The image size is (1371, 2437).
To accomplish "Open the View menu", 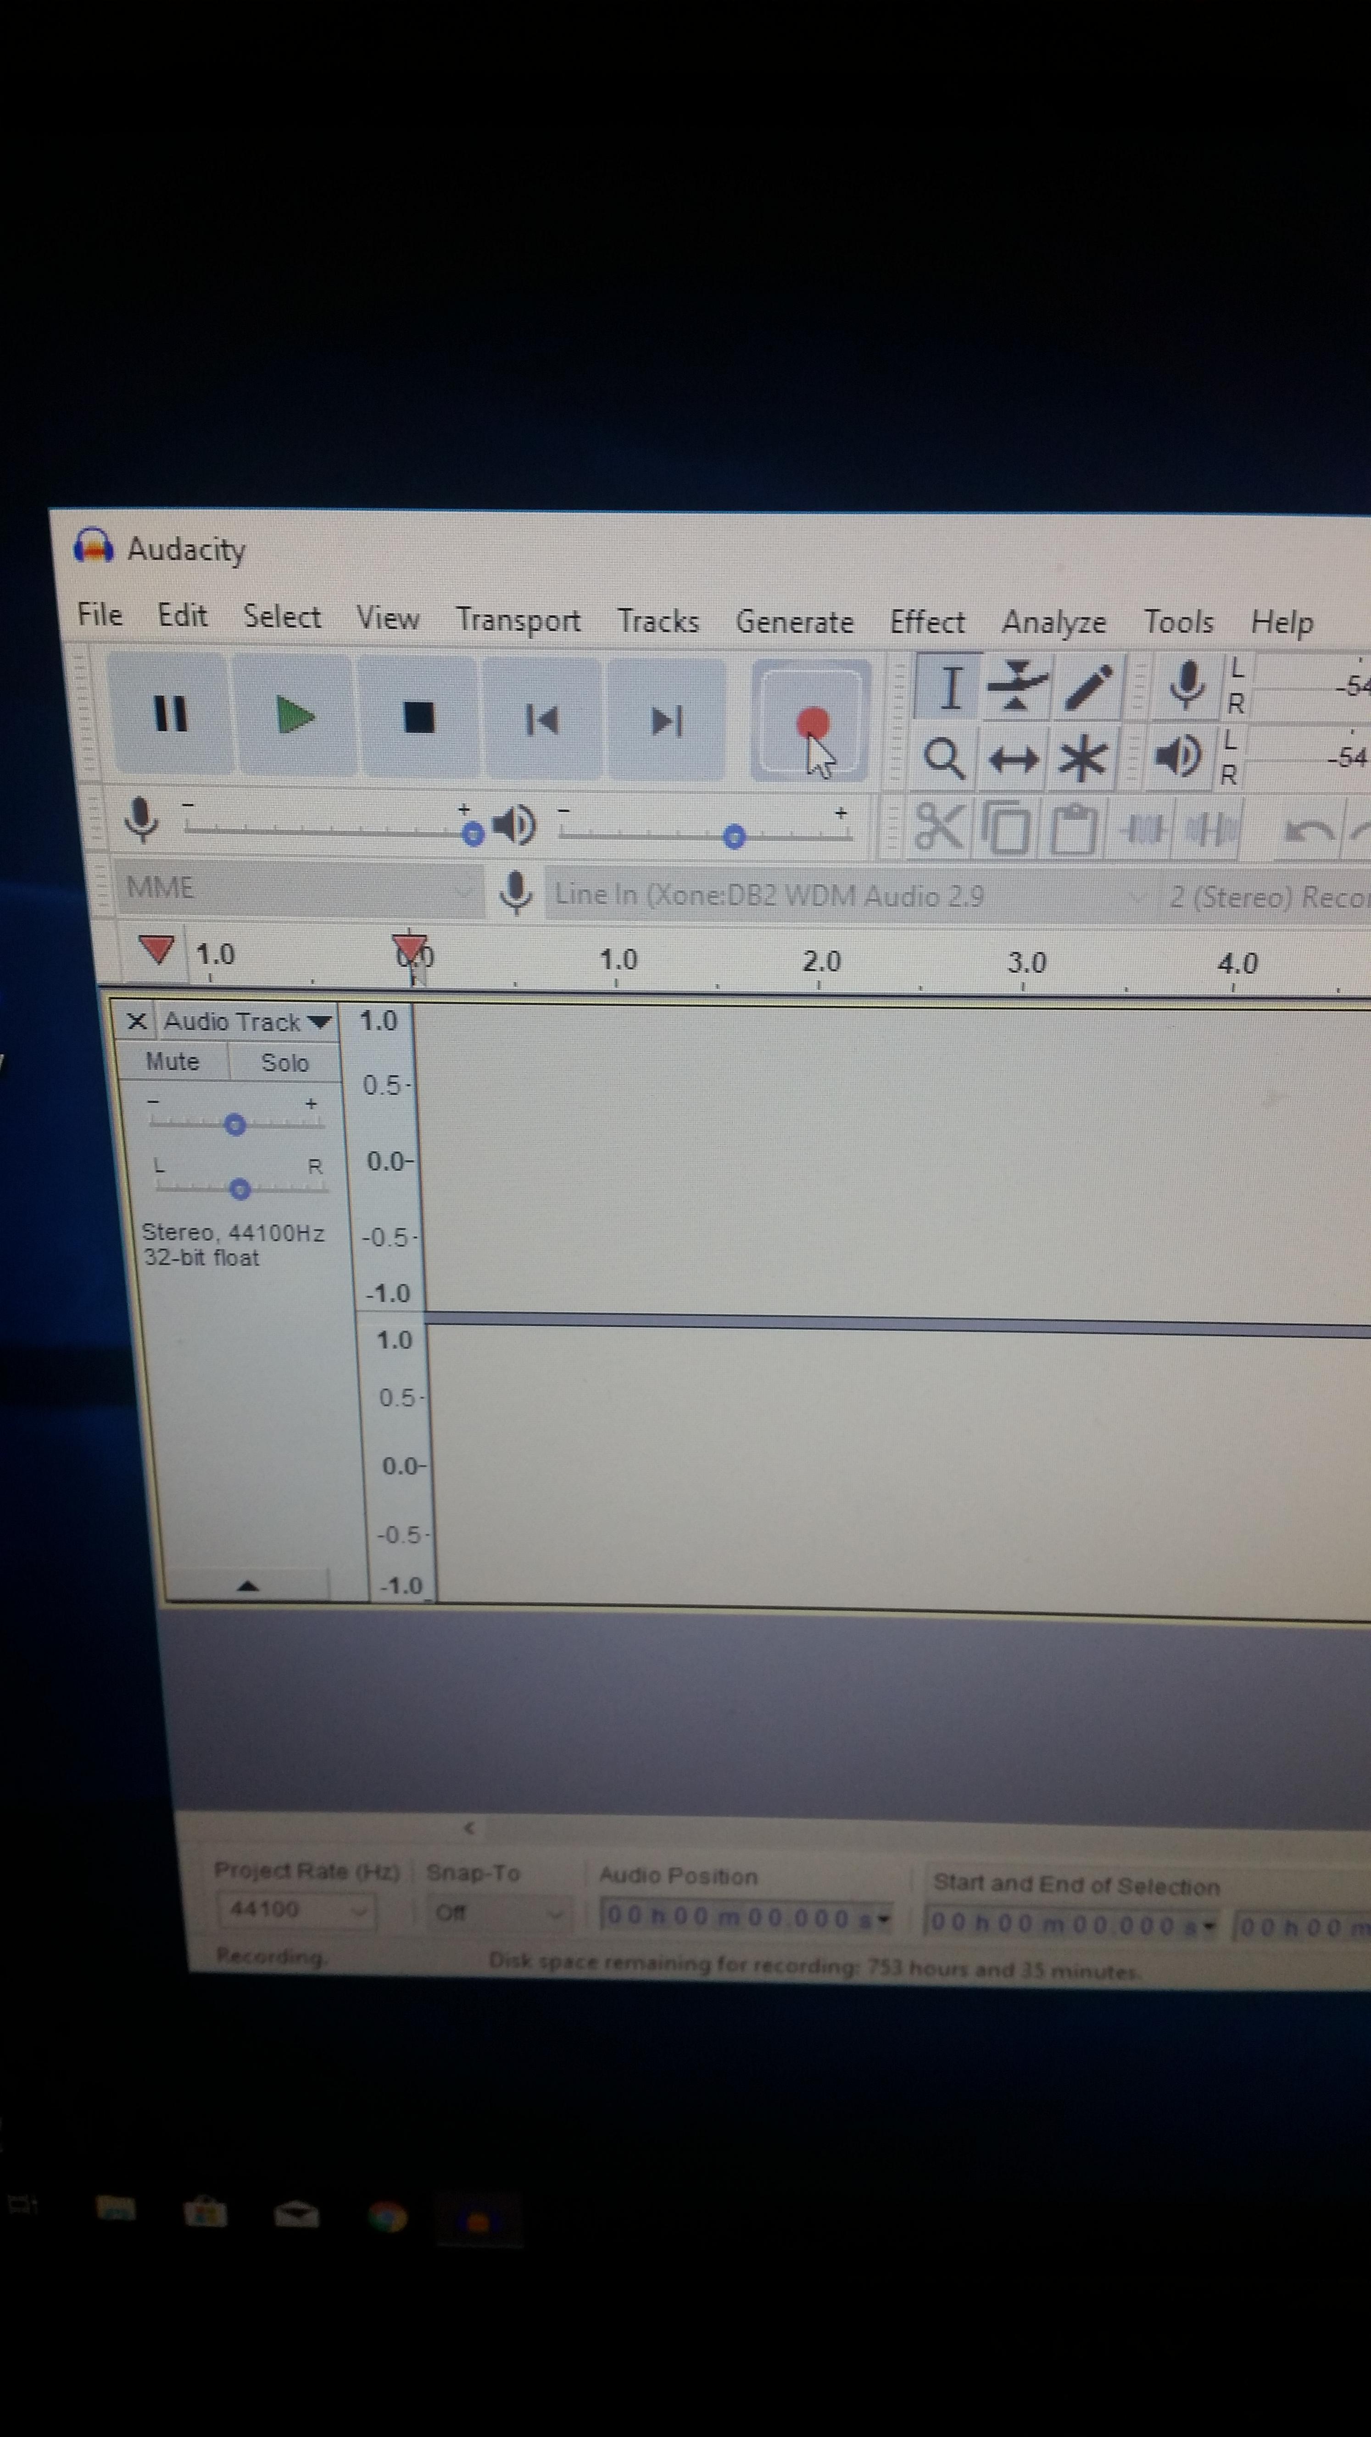I will (388, 619).
